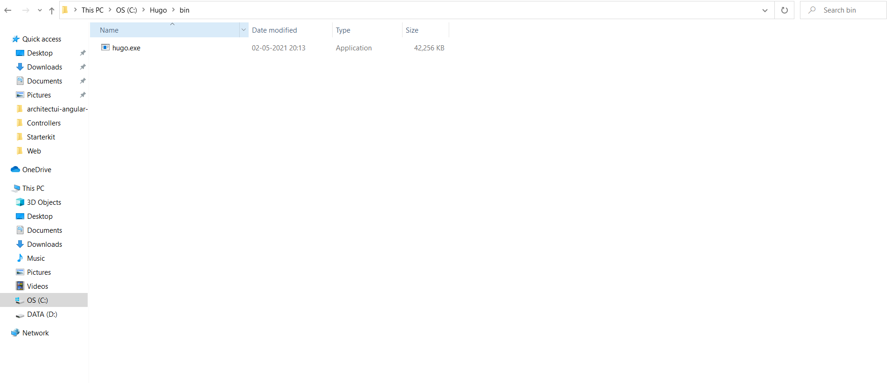The height and width of the screenshot is (383, 890).
Task: Click date 02-05-2021 20:13 cell
Action: tap(278, 48)
